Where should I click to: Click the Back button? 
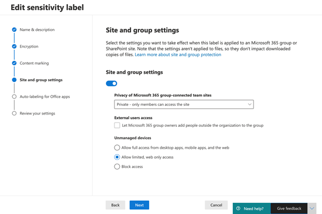tap(116, 205)
